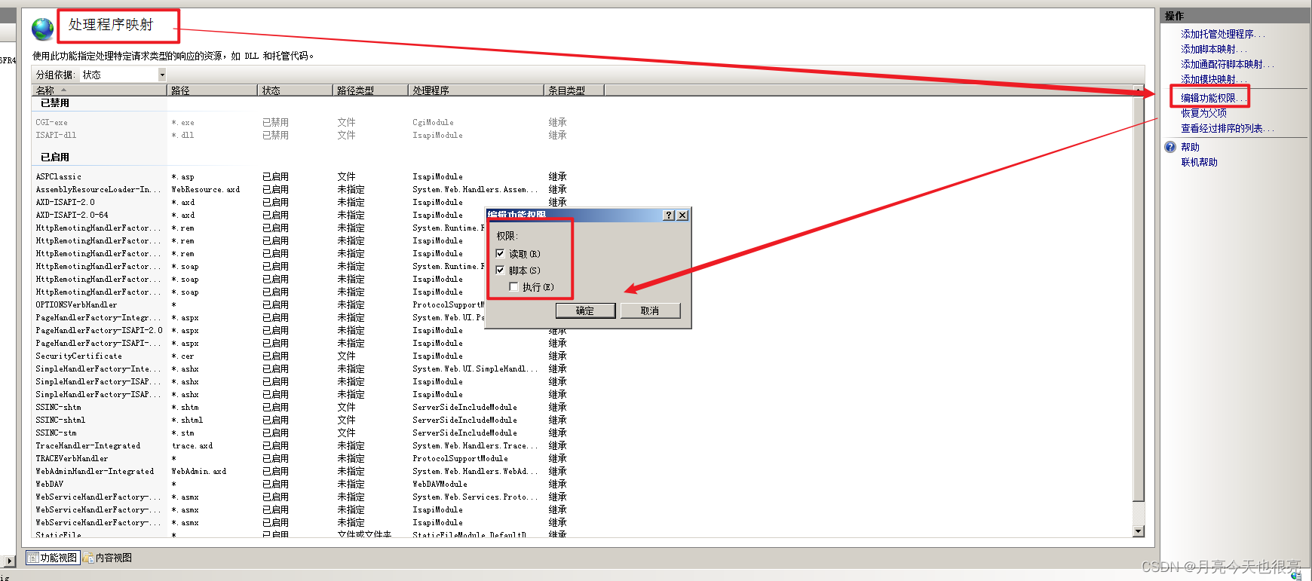This screenshot has width=1312, height=581.
Task: Click the trace.axd path cell
Action: 192,445
